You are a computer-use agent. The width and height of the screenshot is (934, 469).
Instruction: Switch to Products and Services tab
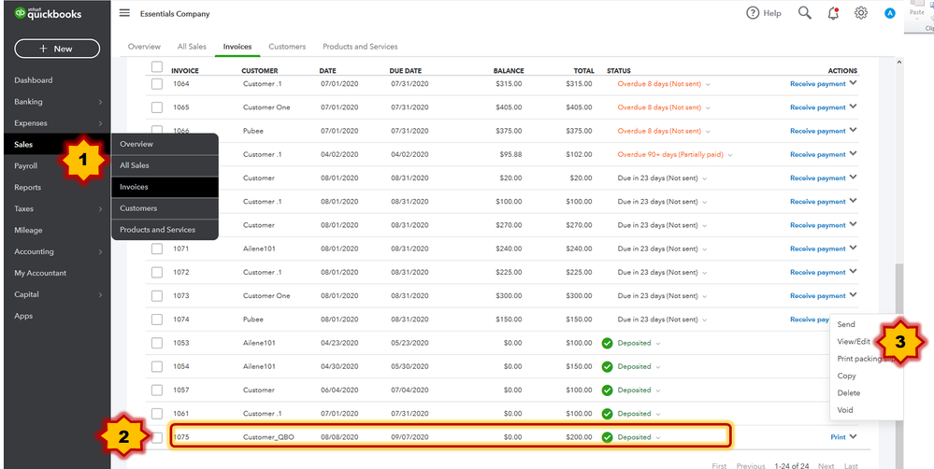tap(360, 47)
